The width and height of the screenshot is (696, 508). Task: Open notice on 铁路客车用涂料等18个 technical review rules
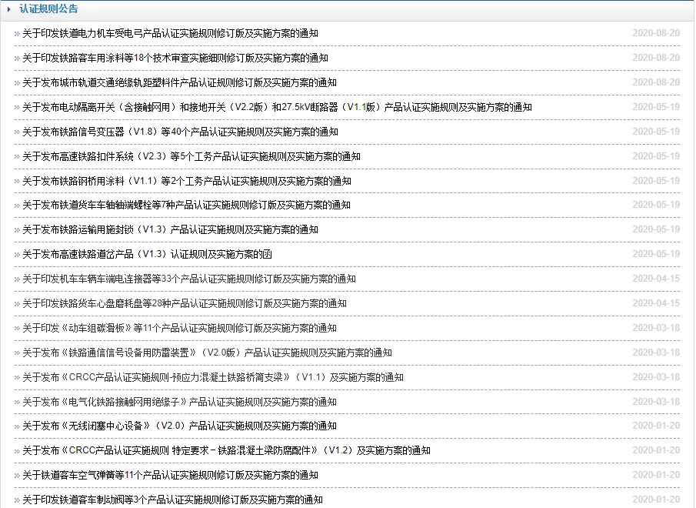pyautogui.click(x=175, y=58)
